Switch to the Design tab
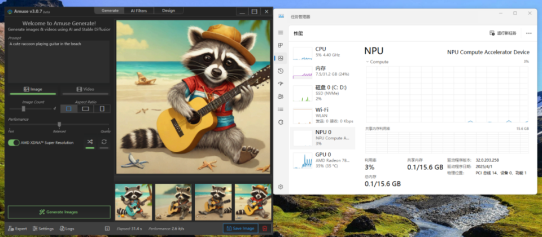542x237 pixels. click(168, 11)
